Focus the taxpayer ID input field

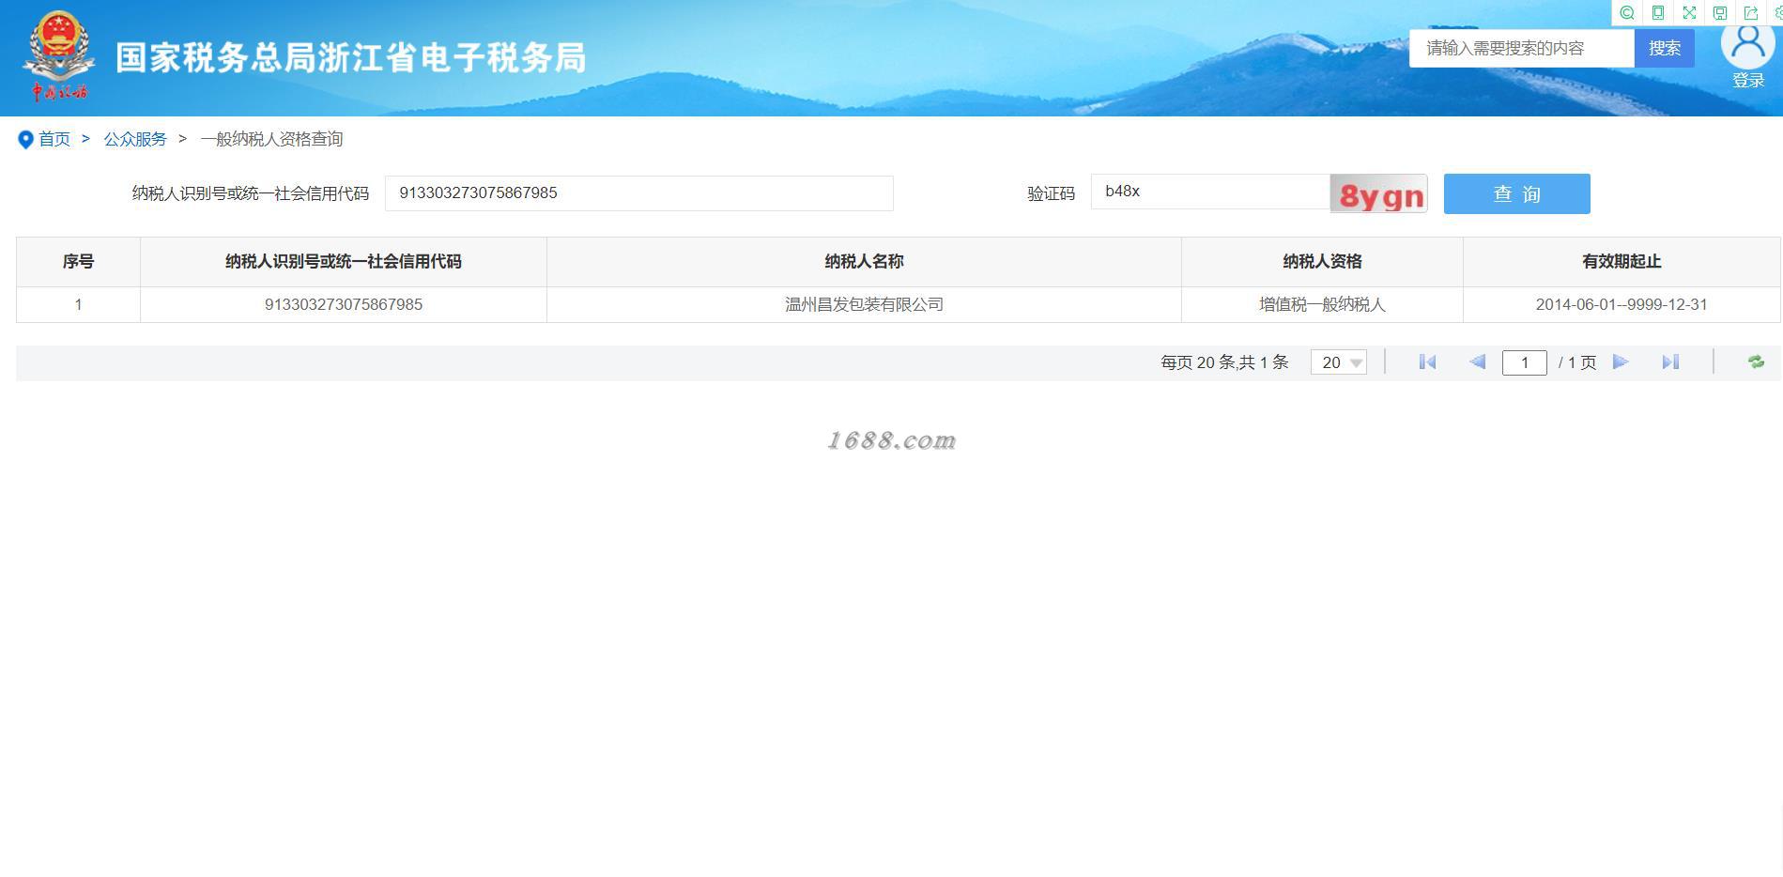pos(638,193)
